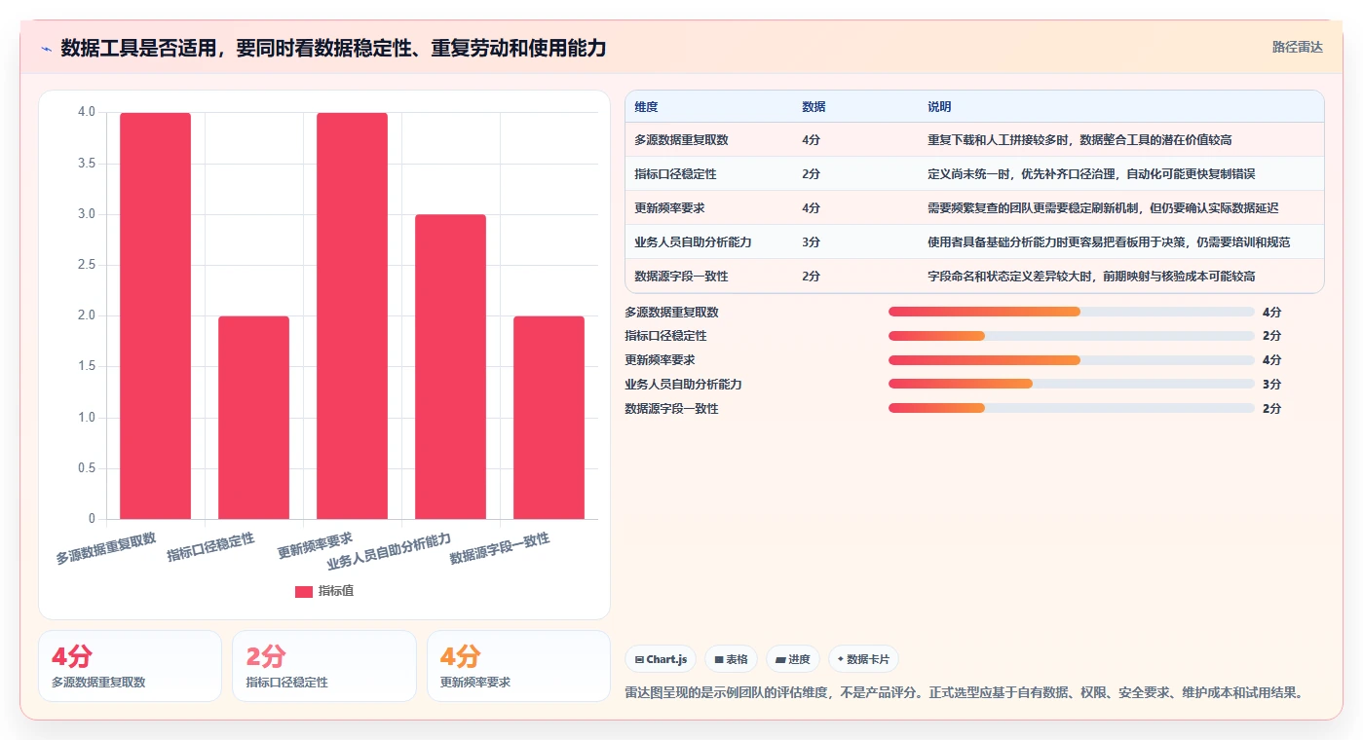
Task: Click the 更新频率要求 bar in the chart
Action: (352, 315)
